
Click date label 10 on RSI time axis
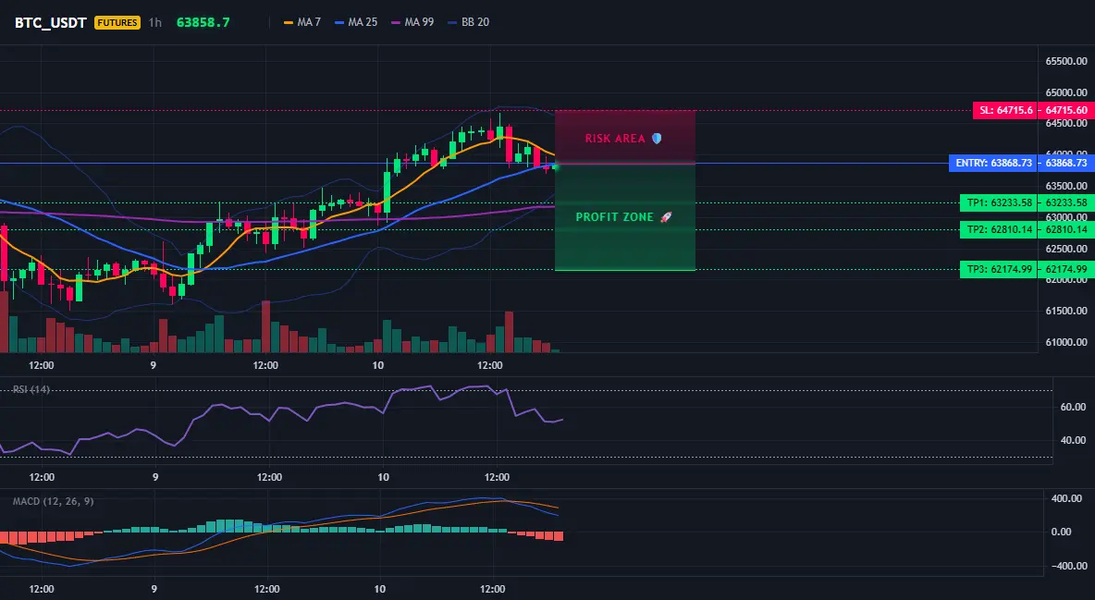(x=382, y=477)
